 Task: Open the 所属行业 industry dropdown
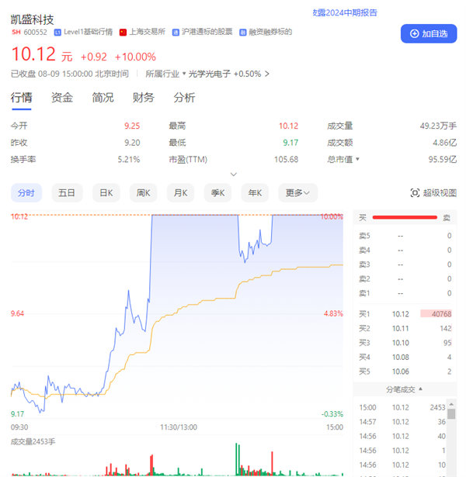[x=184, y=74]
